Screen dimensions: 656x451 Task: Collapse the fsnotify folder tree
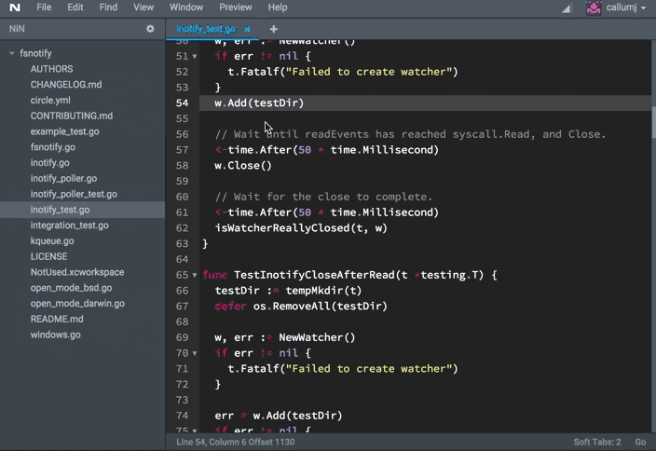pos(12,53)
